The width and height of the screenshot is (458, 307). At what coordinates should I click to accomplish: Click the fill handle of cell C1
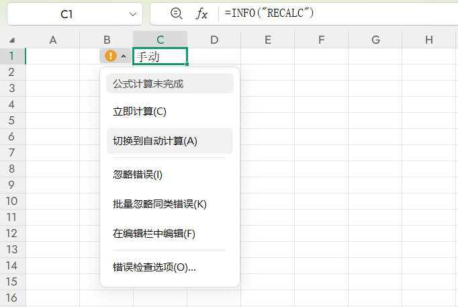click(x=187, y=64)
